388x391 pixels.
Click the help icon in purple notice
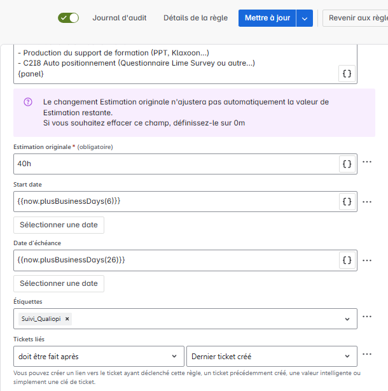point(28,102)
